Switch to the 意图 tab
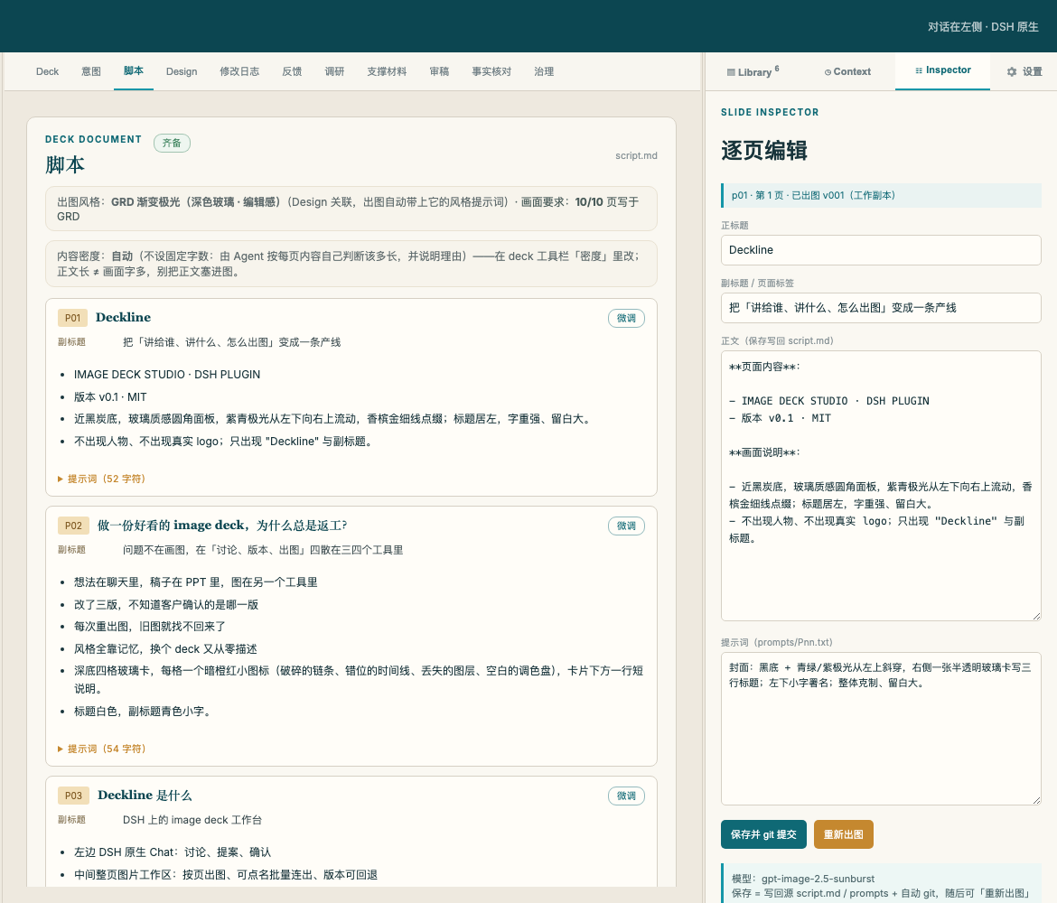 click(91, 71)
